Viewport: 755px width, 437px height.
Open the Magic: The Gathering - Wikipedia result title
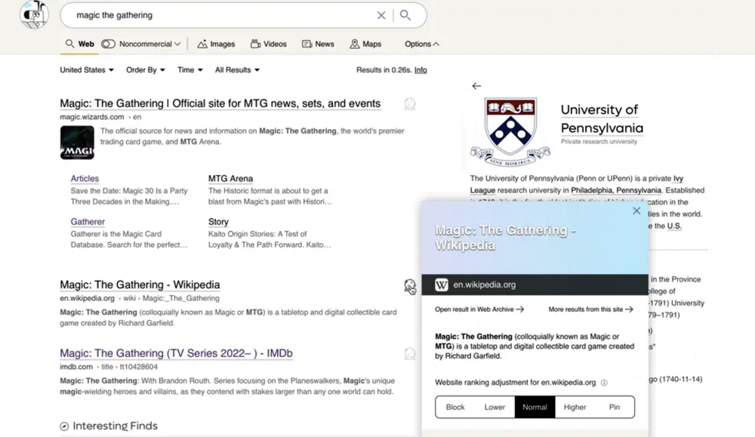coord(140,285)
